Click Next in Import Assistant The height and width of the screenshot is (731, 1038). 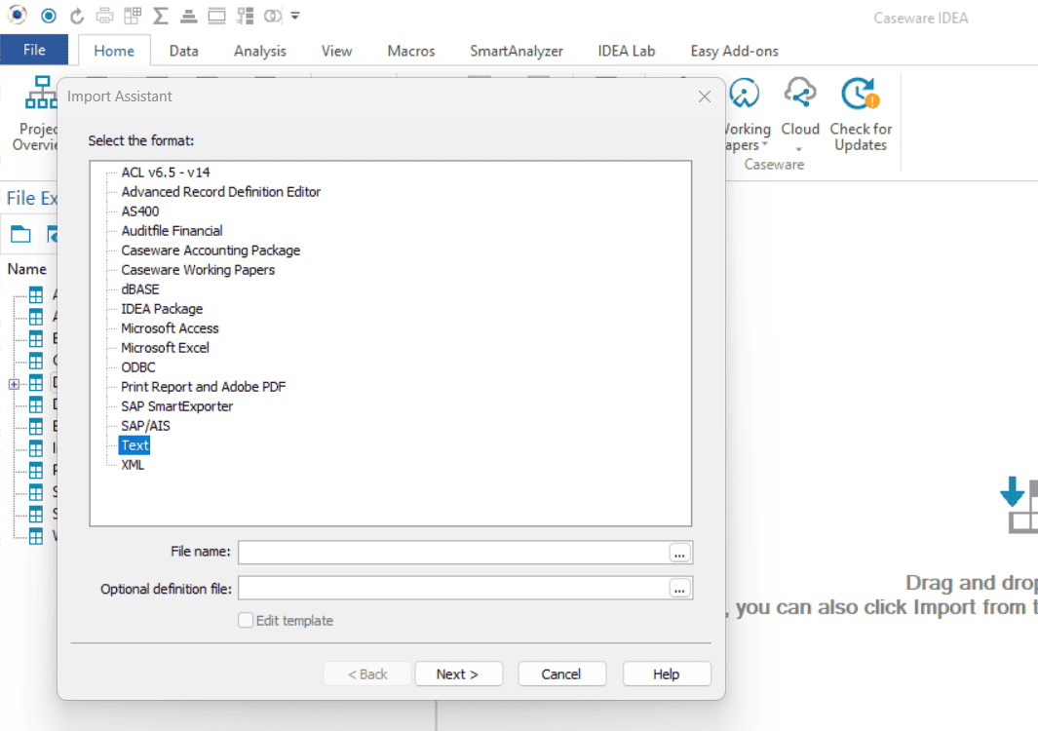coord(458,674)
